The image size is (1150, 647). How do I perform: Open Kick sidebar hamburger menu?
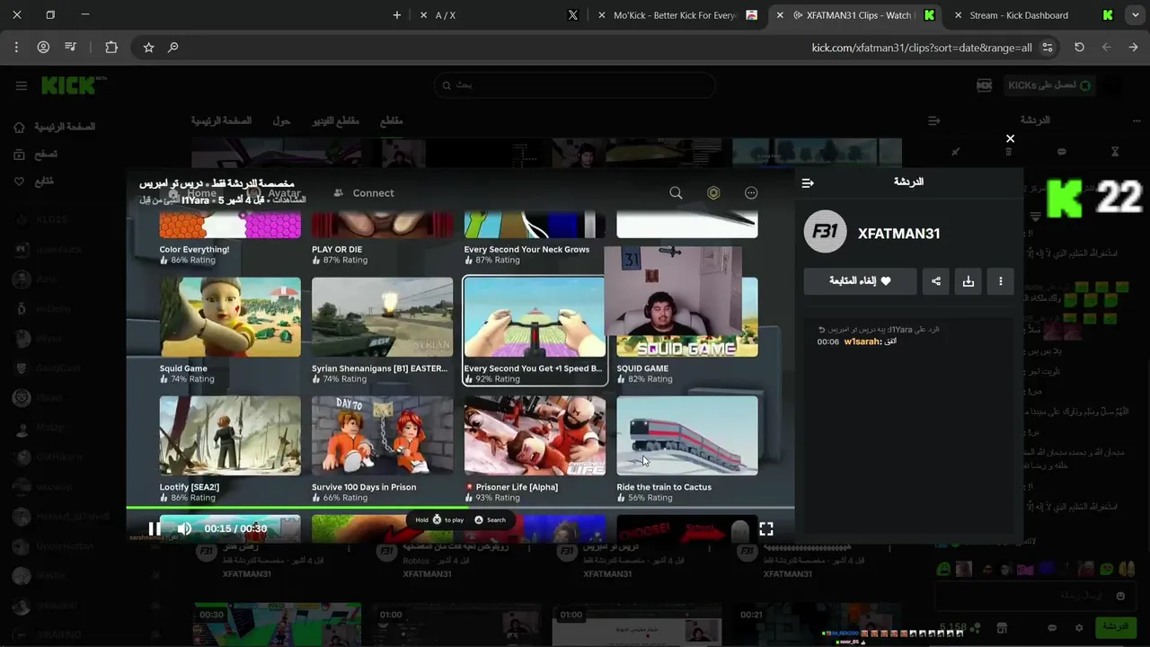(22, 85)
